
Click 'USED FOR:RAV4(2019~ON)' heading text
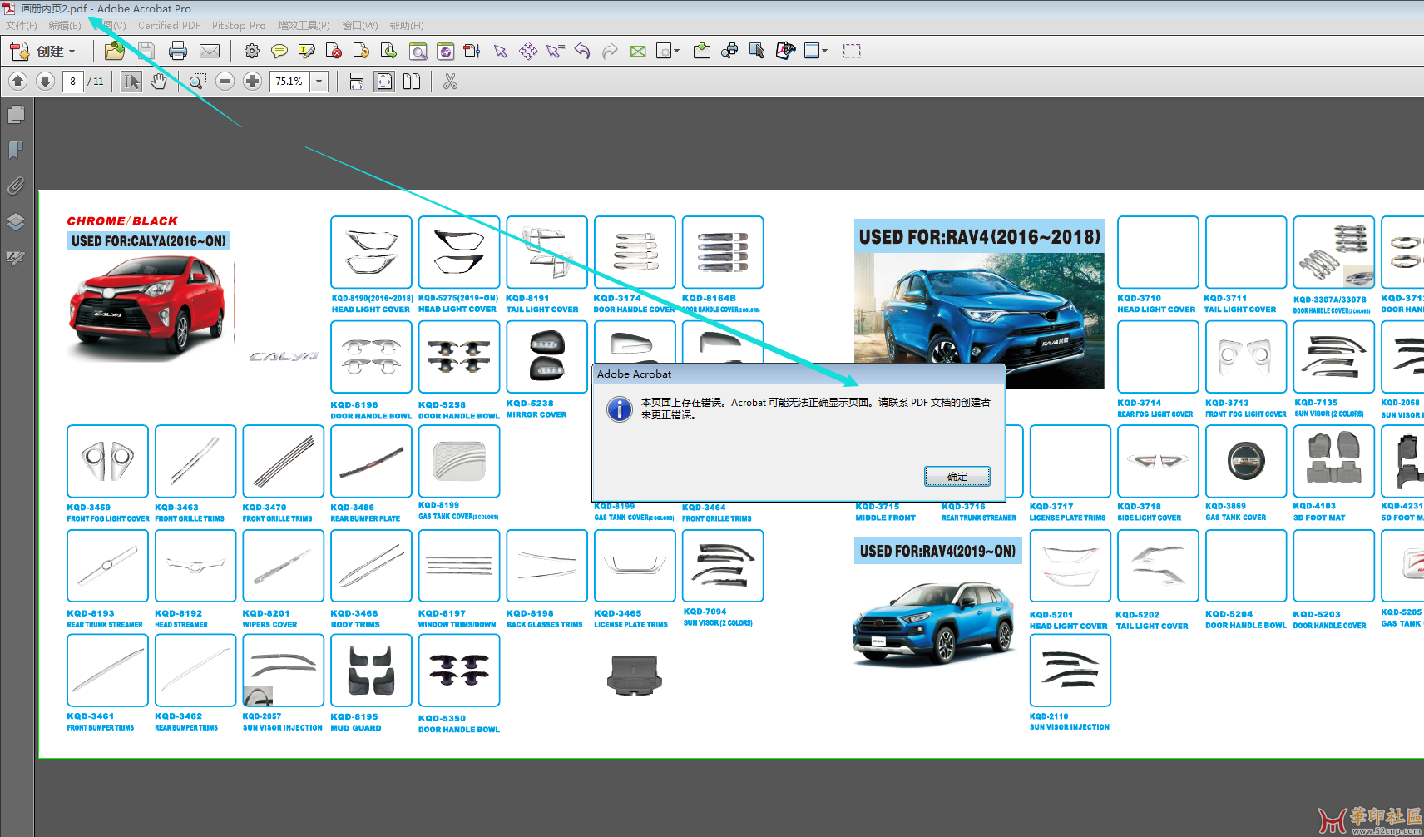tap(937, 551)
